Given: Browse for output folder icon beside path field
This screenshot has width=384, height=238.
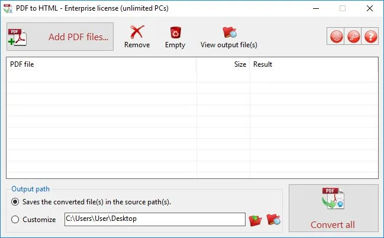Looking at the screenshot, I should [x=255, y=220].
